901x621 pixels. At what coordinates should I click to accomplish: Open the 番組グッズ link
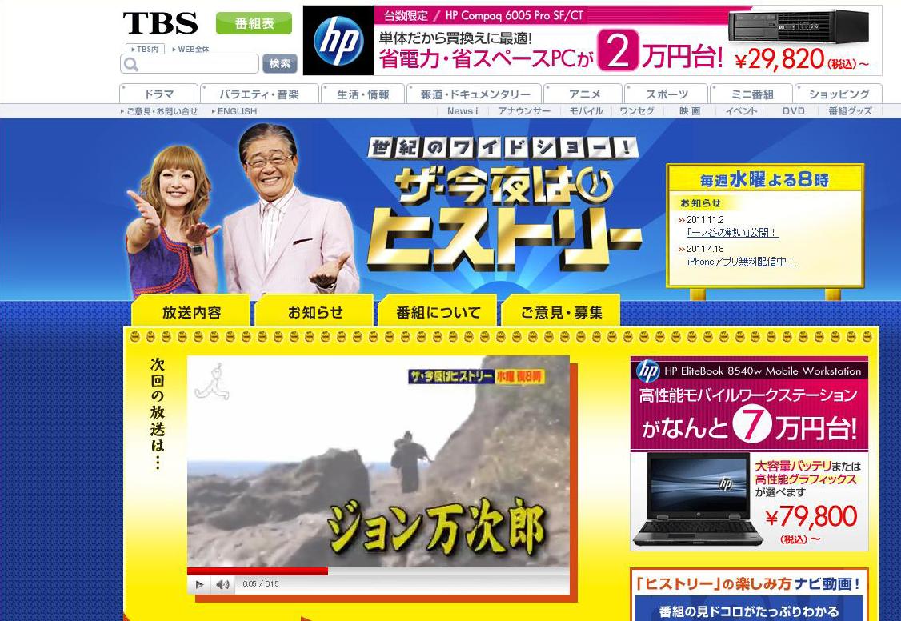point(850,111)
